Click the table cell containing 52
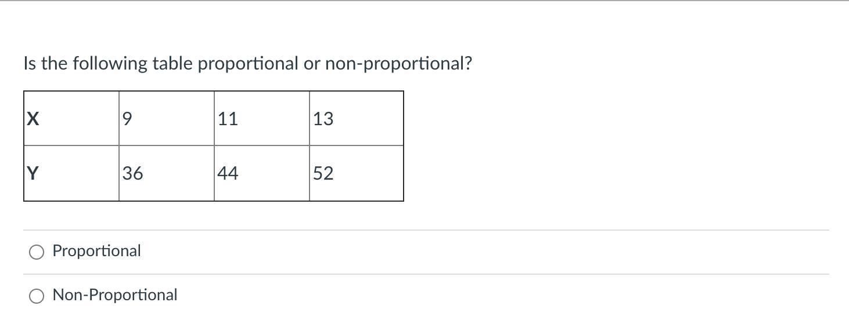 click(x=357, y=173)
